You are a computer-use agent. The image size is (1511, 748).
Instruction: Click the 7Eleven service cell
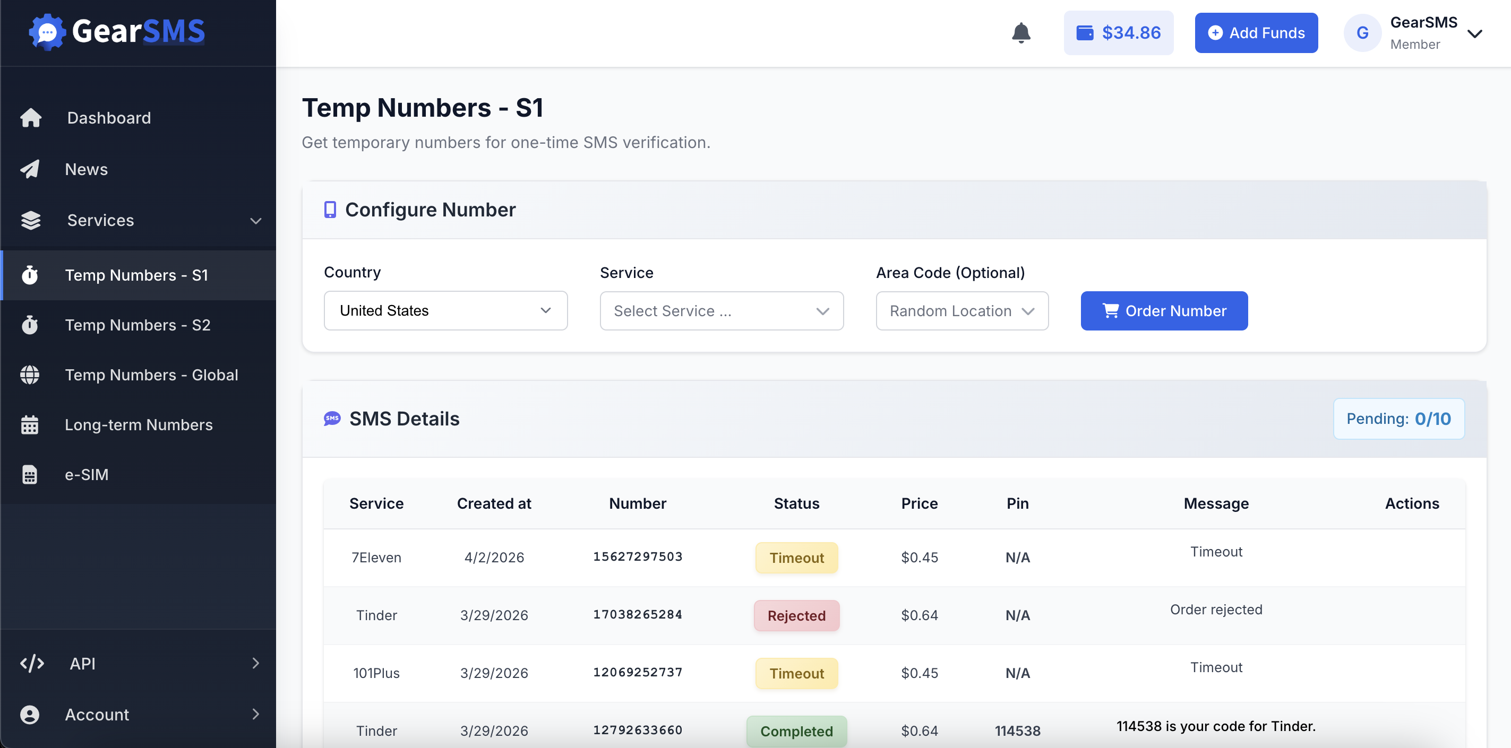[376, 558]
